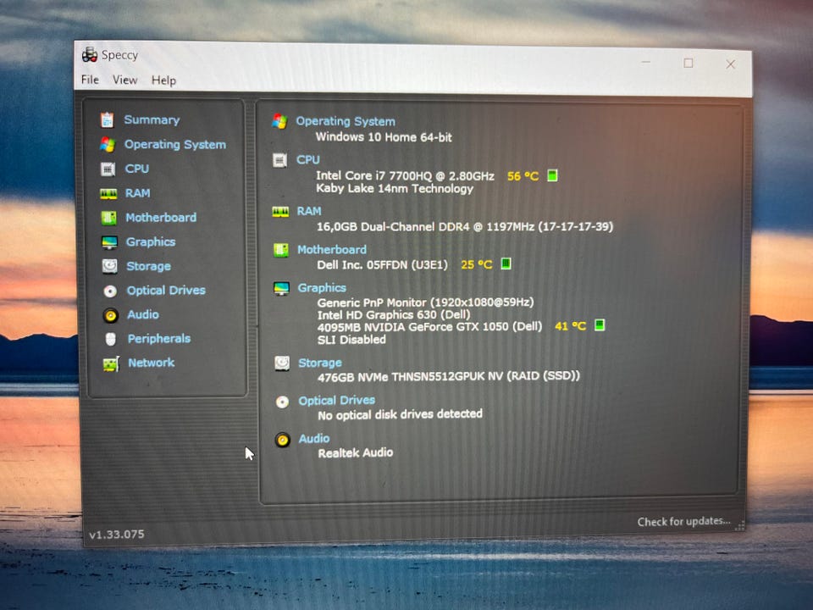The width and height of the screenshot is (813, 610).
Task: Click the v1.33.075 version label
Action: pos(117,535)
